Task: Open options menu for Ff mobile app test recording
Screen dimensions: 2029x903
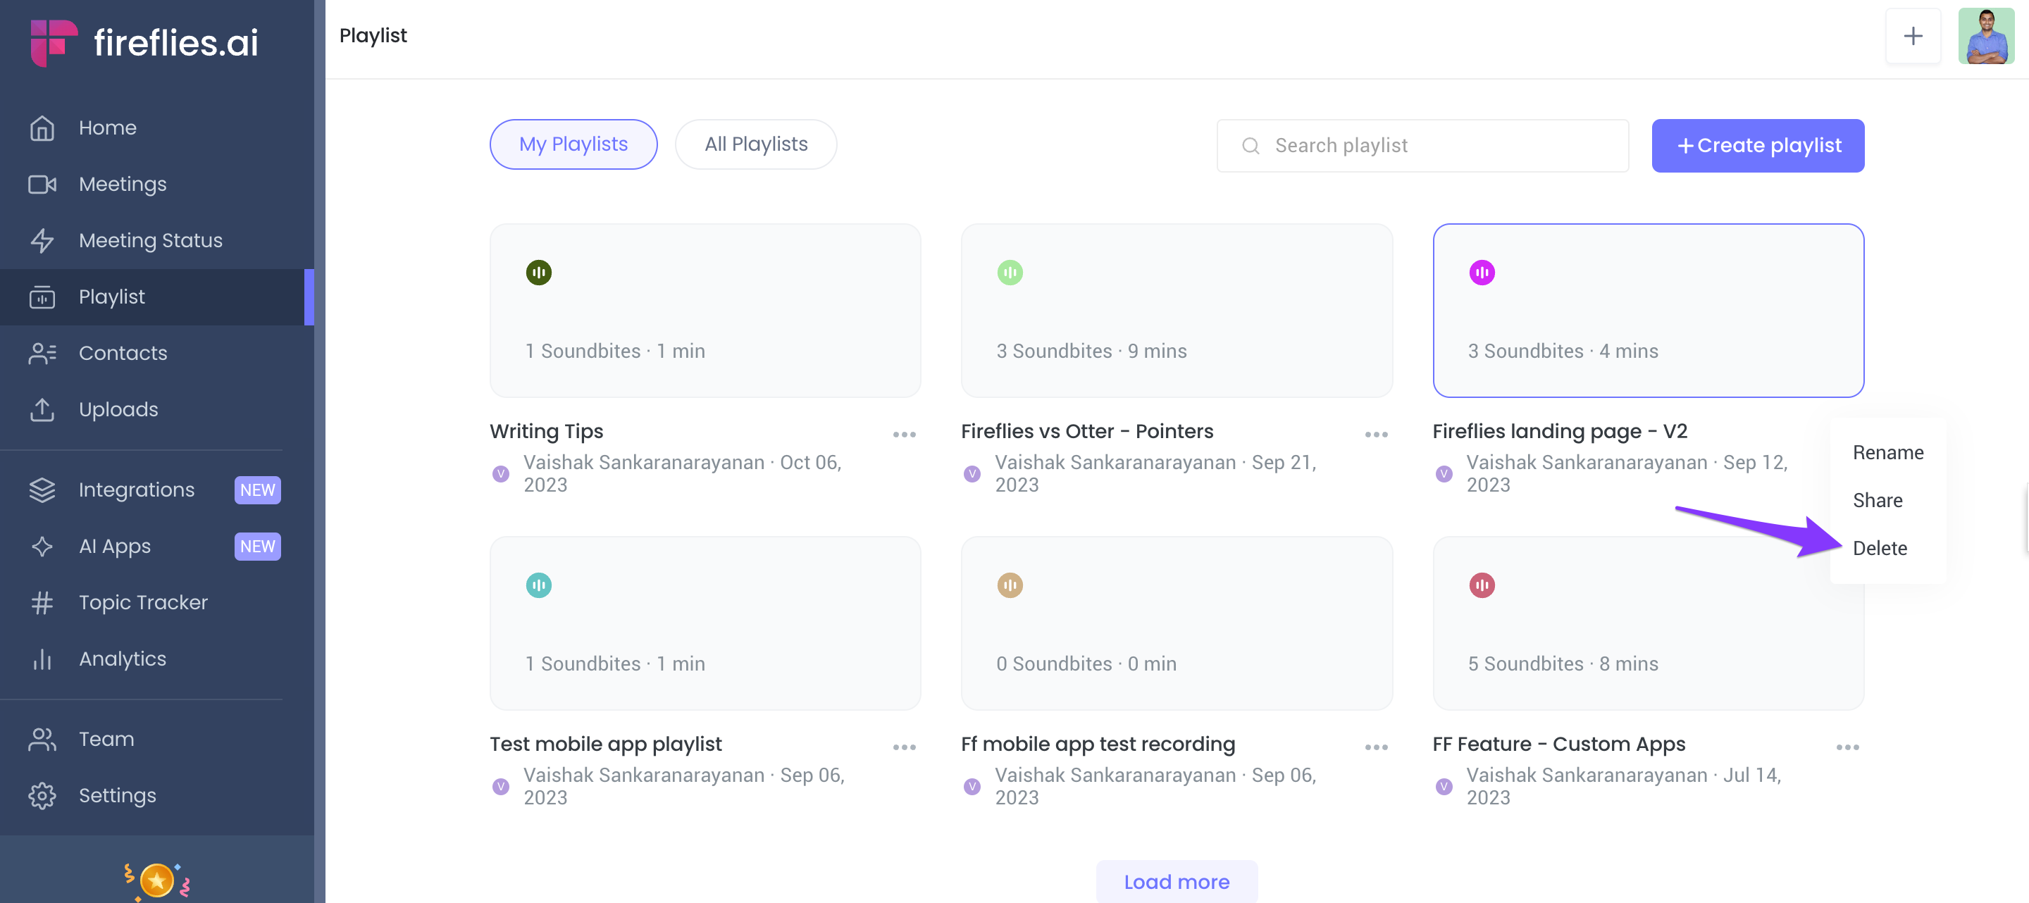Action: click(x=1376, y=747)
